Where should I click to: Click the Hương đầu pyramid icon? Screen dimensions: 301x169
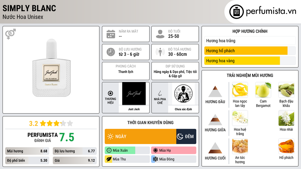pyautogui.click(x=215, y=92)
